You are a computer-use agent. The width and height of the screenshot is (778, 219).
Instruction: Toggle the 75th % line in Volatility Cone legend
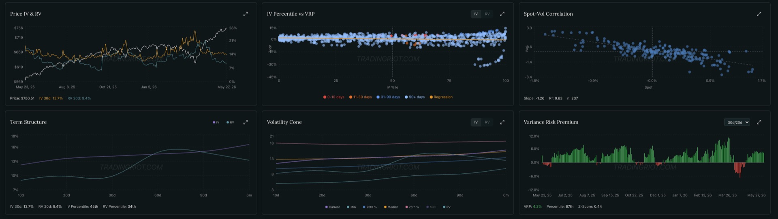pos(412,207)
